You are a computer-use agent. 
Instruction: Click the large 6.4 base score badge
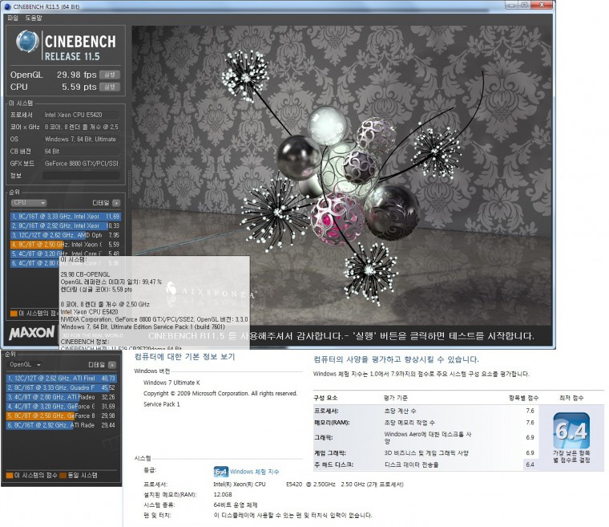[571, 431]
